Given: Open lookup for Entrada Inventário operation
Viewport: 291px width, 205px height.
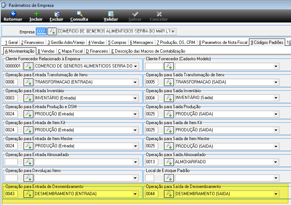Looking at the screenshot, I should (x=28, y=98).
